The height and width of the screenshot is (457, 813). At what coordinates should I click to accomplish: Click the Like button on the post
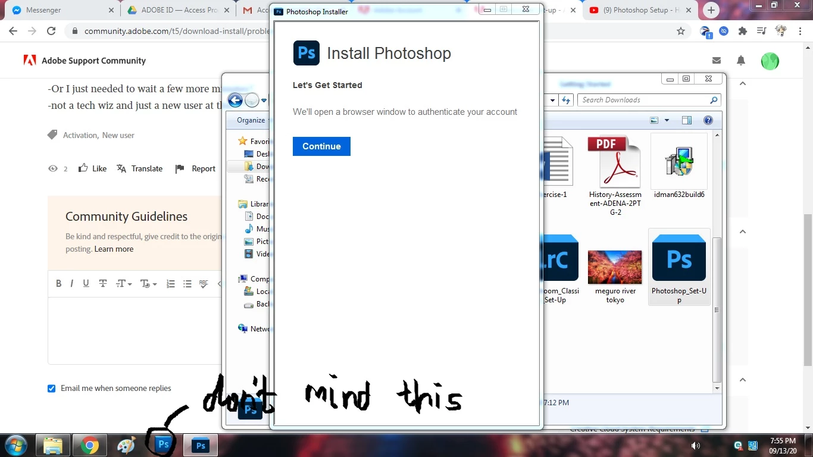[x=93, y=168]
